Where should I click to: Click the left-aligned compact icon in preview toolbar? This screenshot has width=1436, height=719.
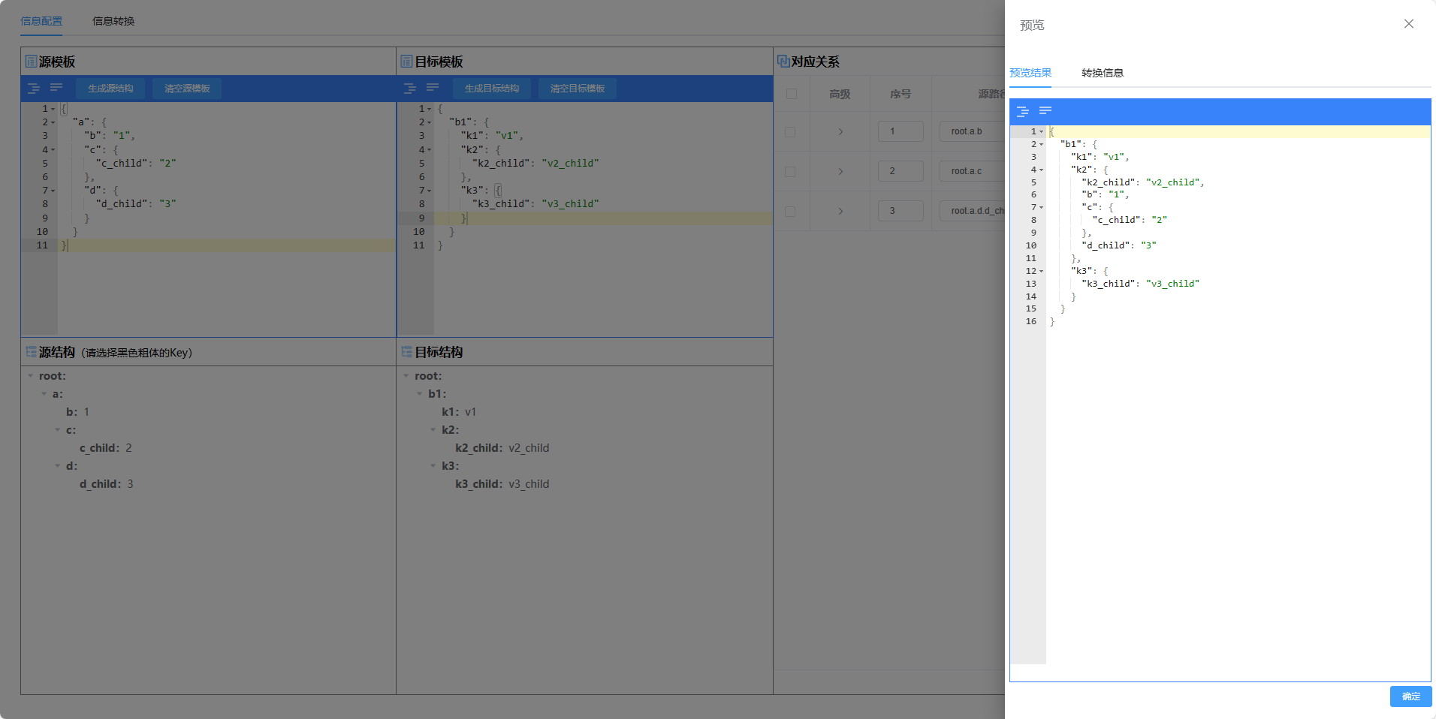[1045, 111]
